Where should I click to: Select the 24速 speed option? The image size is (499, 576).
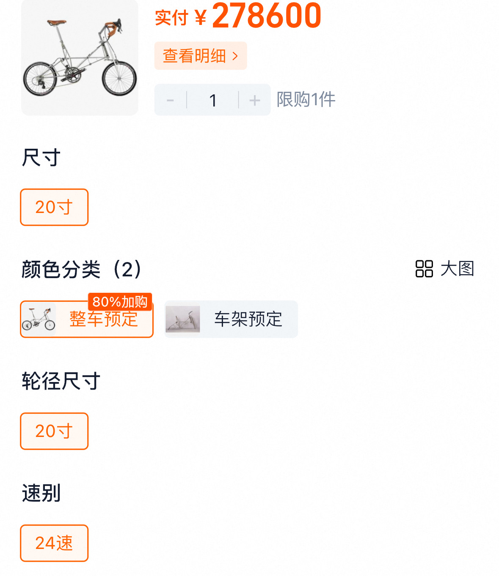pyautogui.click(x=54, y=543)
